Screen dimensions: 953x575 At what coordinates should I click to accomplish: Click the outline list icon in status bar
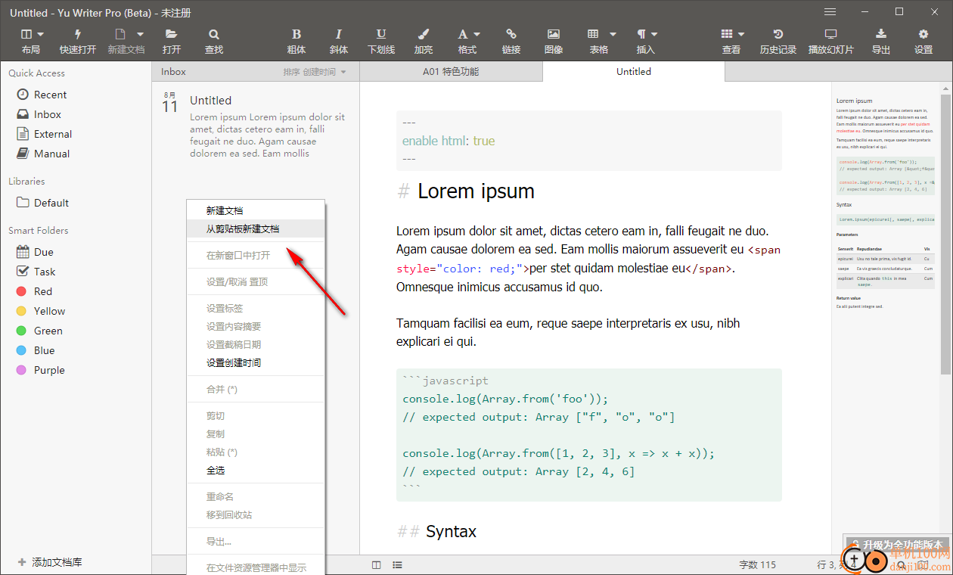[397, 564]
